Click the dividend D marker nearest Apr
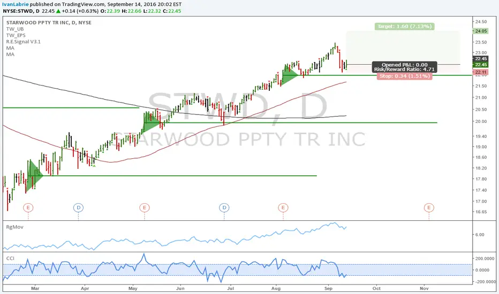The height and width of the screenshot is (294, 499). pyautogui.click(x=78, y=208)
